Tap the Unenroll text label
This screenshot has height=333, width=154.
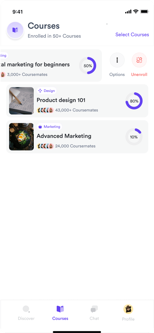[139, 74]
